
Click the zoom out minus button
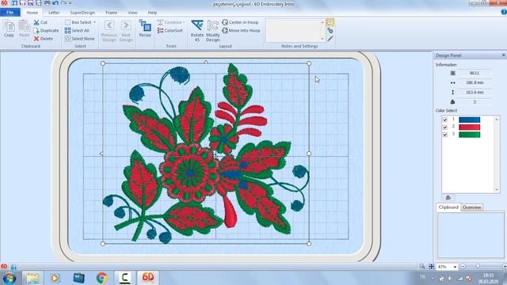tap(463, 267)
